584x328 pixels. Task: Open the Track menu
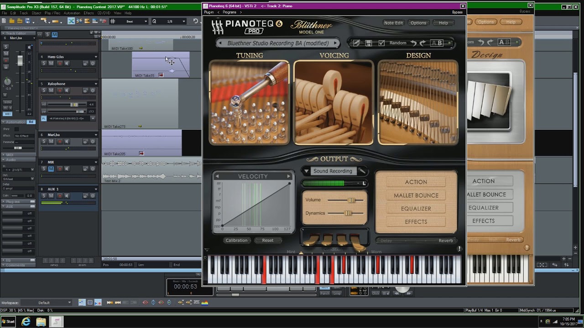[x=24, y=13]
